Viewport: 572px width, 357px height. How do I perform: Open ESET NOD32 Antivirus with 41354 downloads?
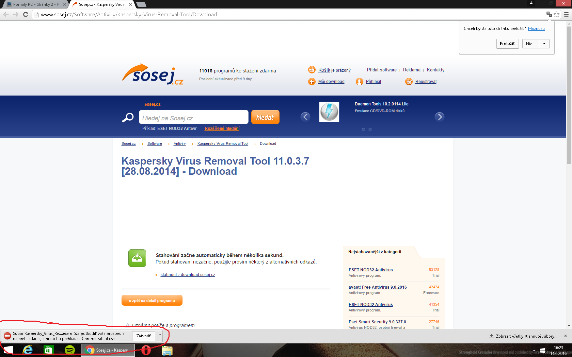pos(370,305)
